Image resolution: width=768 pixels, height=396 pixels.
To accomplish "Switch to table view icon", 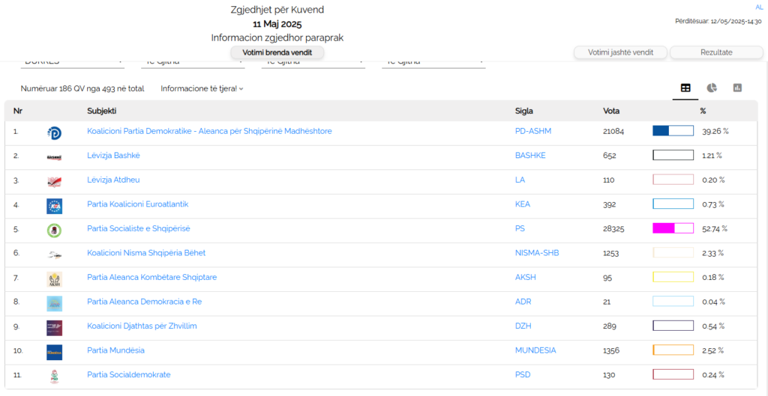I will pos(685,88).
